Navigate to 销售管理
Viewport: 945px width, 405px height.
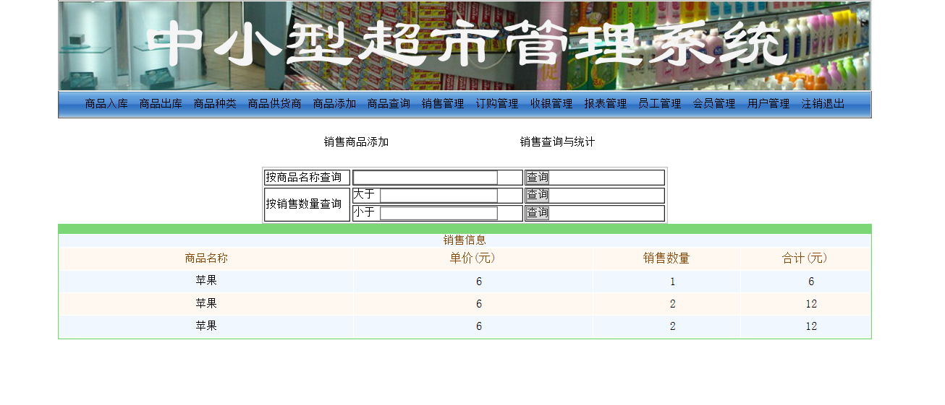click(443, 104)
